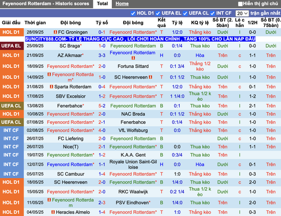The height and width of the screenshot is (216, 281).
Task: Click the date 13/08/25 cell
Action: pyautogui.click(x=35, y=106)
